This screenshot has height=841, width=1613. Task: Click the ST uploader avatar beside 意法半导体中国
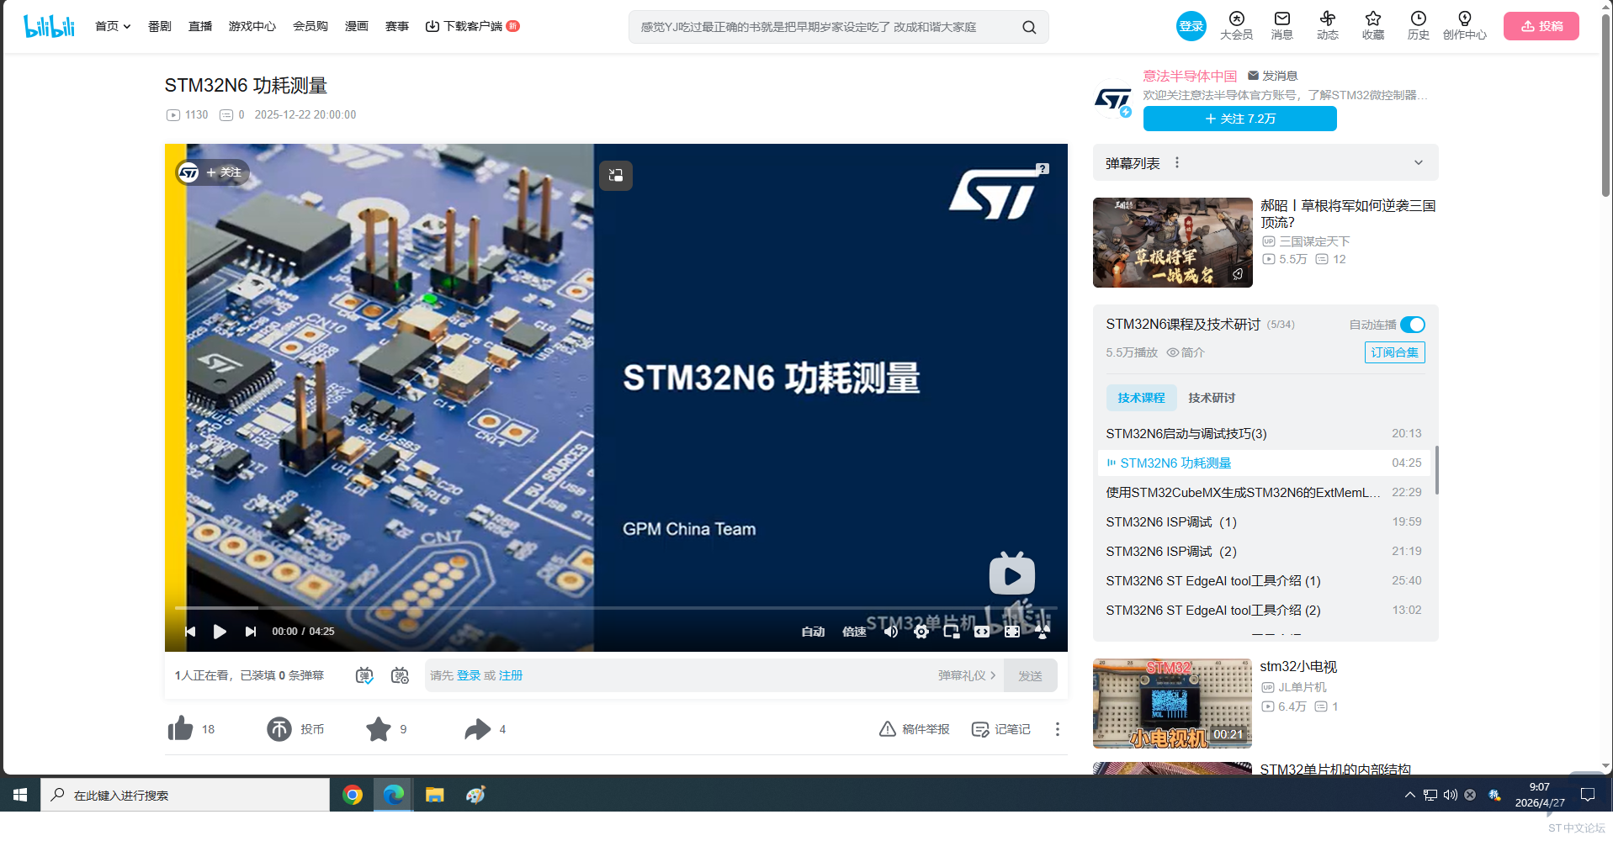[1113, 100]
